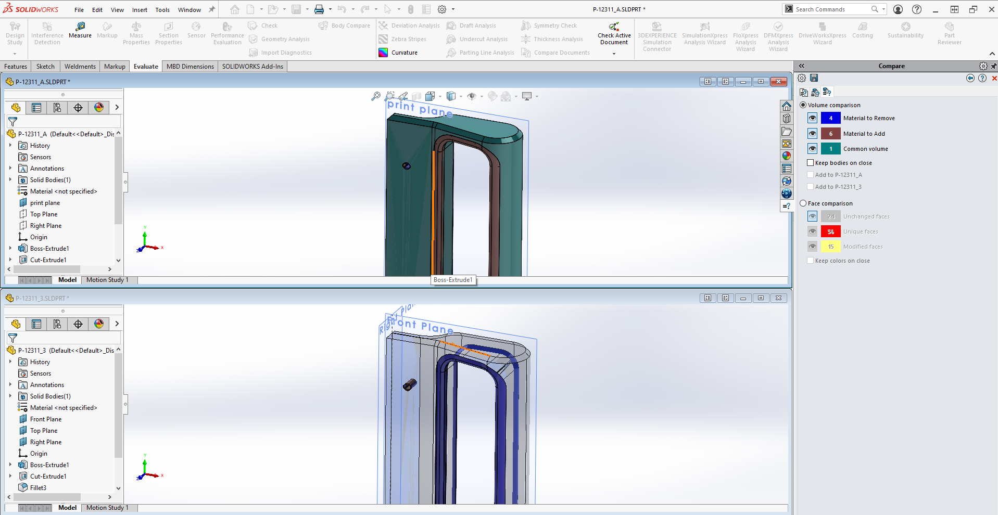Hide the Material to Remove bodies

[812, 118]
